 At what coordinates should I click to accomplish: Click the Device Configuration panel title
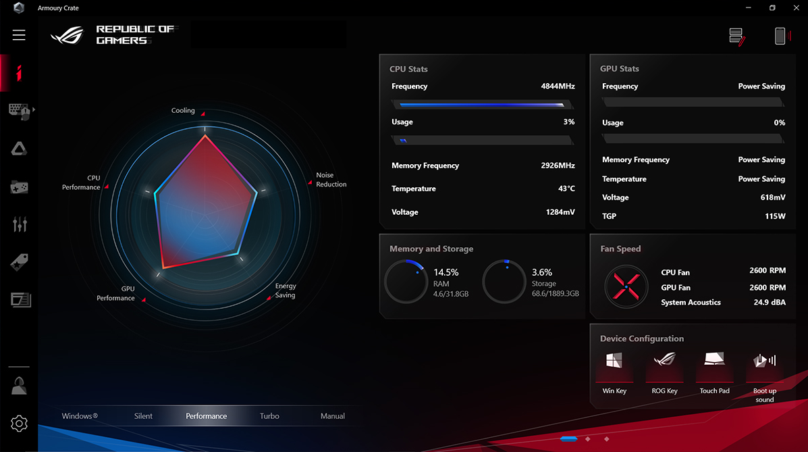pos(641,338)
